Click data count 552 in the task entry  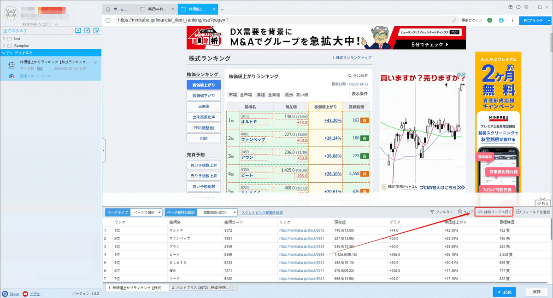[x=40, y=69]
